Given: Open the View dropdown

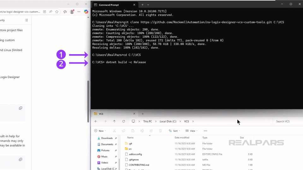Looking at the screenshot, I should 192,131.
